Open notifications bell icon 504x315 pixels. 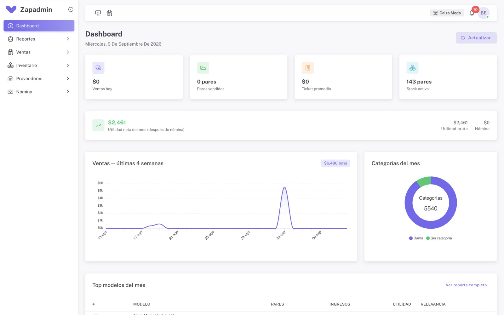click(x=472, y=13)
